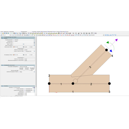Open the Standard layer dropdown in toolbar
Viewport: 129px width, 129px height.
tap(103, 35)
